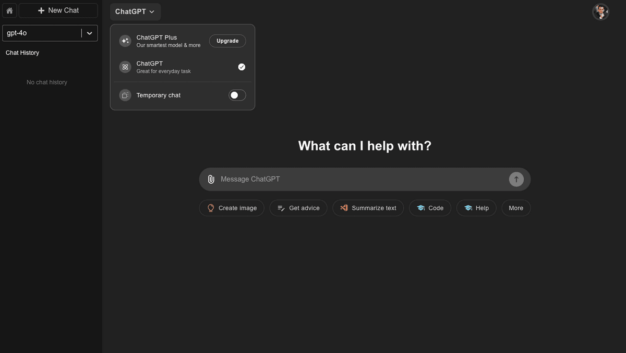Viewport: 626px width, 353px height.
Task: Click the Temporary chat dashed icon
Action: 125,95
